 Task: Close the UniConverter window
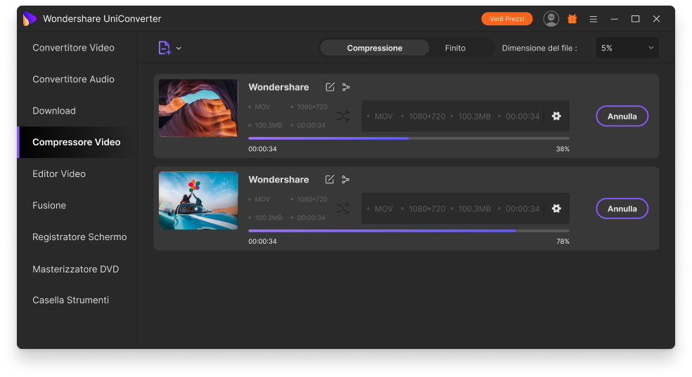pyautogui.click(x=656, y=19)
